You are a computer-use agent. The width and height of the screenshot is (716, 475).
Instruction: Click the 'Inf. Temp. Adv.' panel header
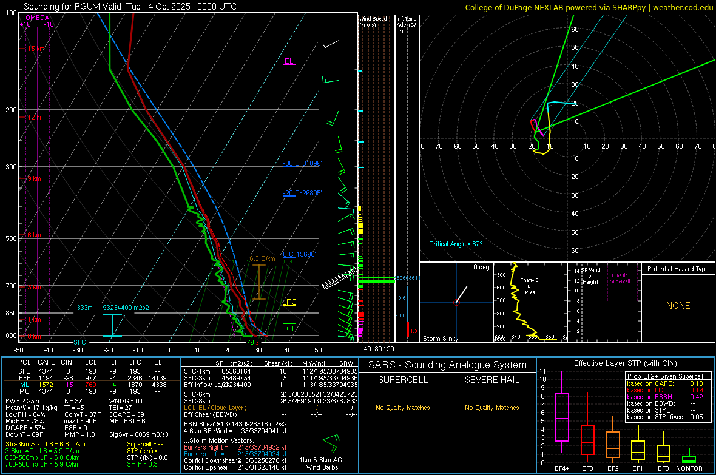tap(407, 25)
